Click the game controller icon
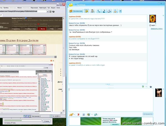This screenshot has height=126, width=166. click(96, 115)
